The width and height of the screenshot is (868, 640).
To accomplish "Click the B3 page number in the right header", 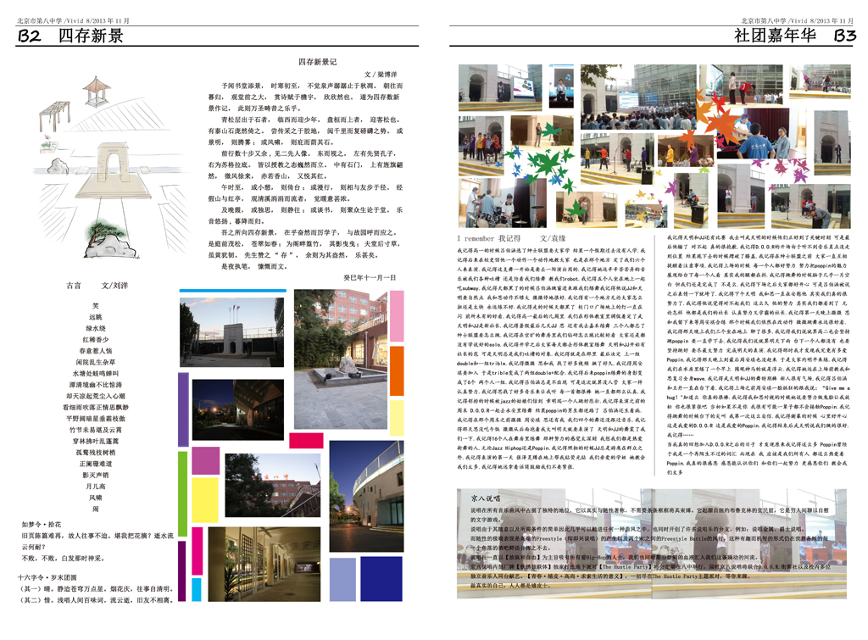I will (x=845, y=36).
